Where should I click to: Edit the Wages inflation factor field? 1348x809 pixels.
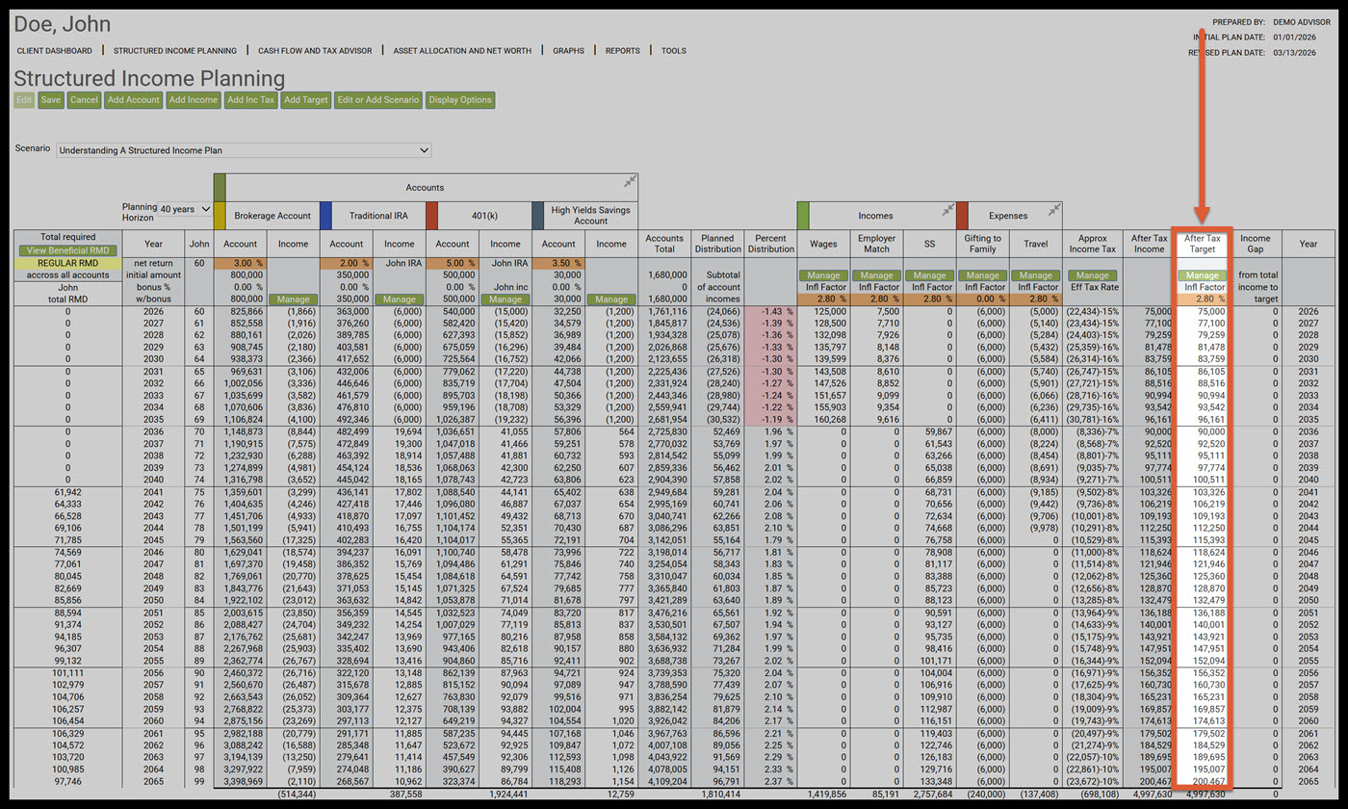pos(823,300)
